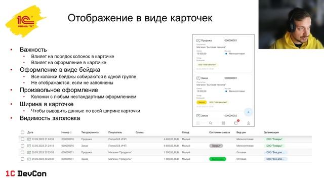Click document icon of Продажа 000000001 card
Screen dimensions: 324x182
click(198, 40)
